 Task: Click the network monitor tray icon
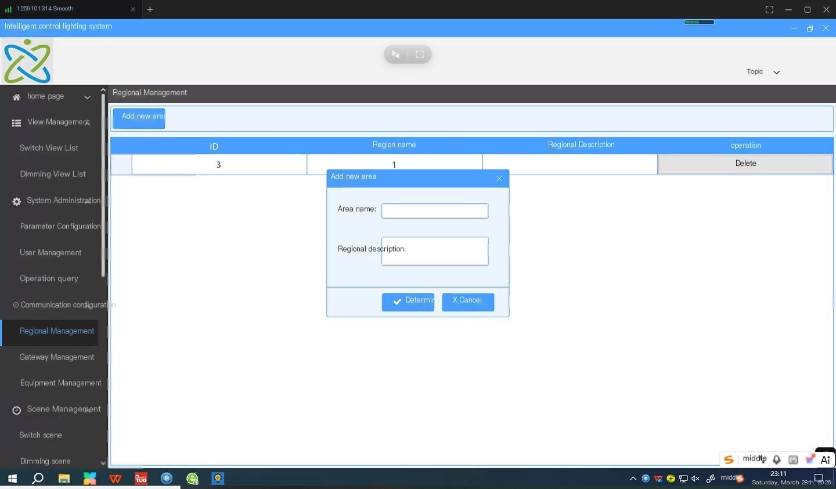coord(683,479)
